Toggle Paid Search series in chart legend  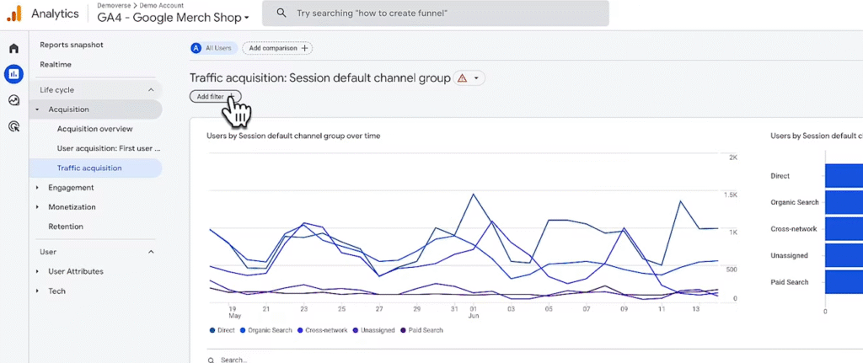(x=421, y=330)
